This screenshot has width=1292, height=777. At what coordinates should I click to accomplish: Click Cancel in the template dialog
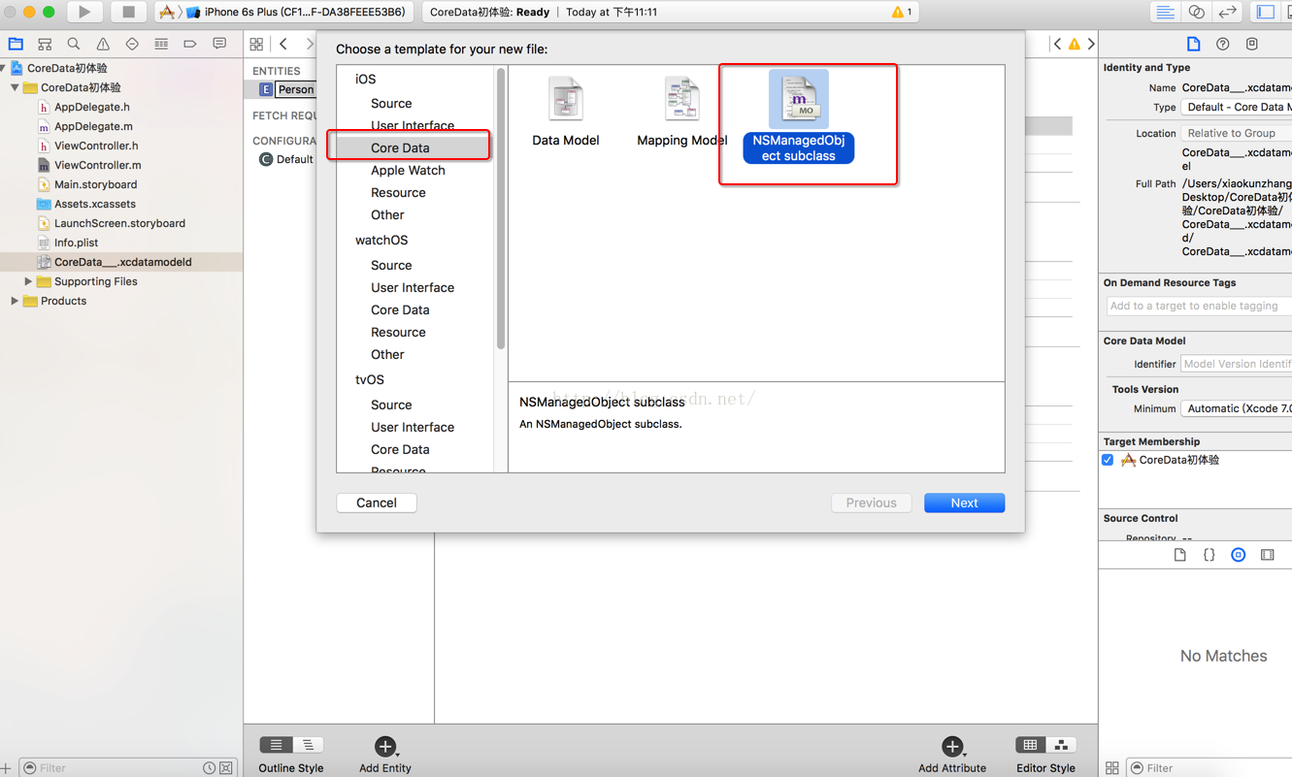coord(377,502)
